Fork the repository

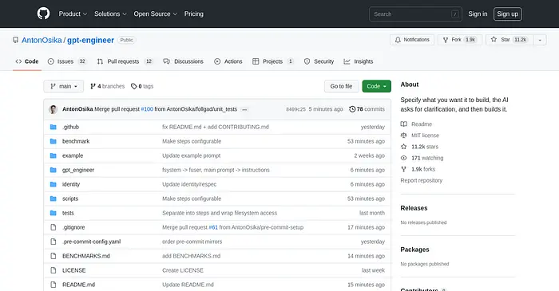460,40
